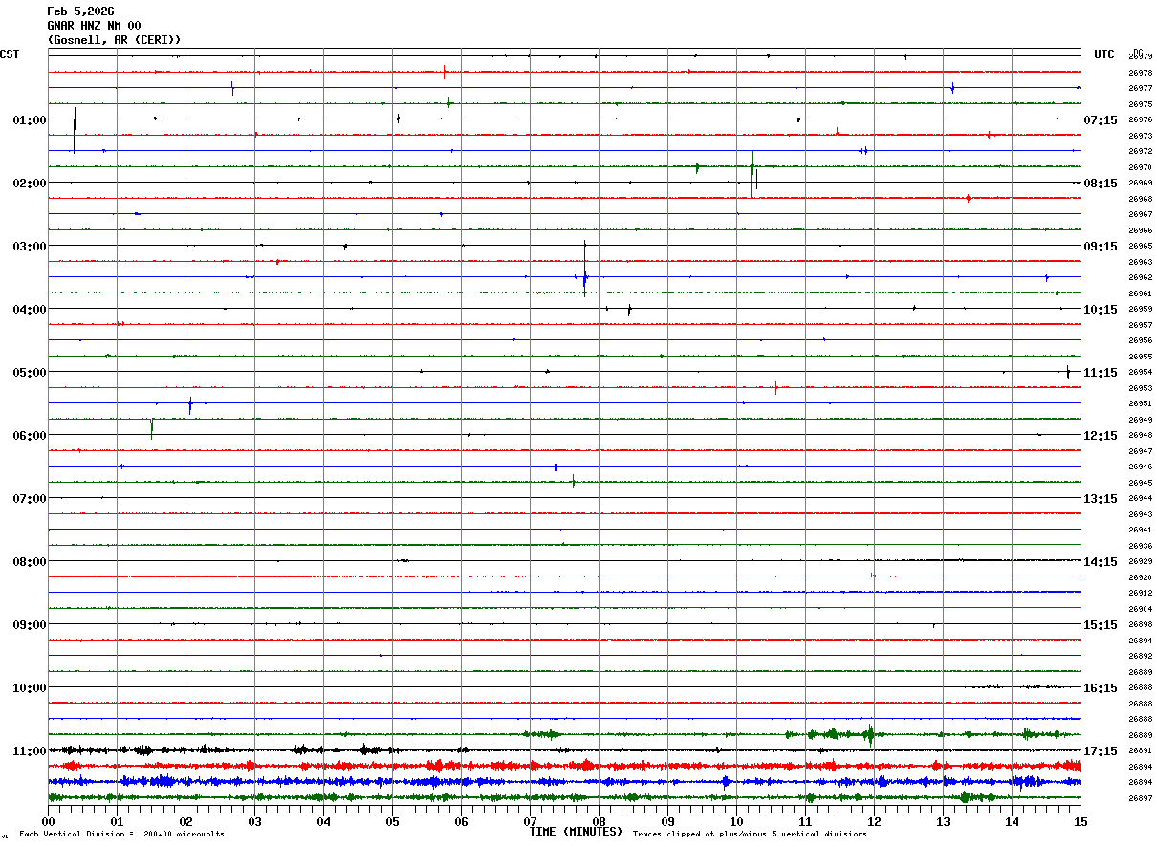
Task: Select the '07:00' CST hour label
Action: tap(30, 499)
